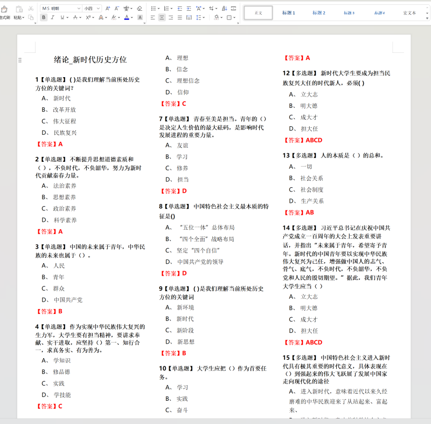Apply strikethrough formatting
The width and height of the screenshot is (431, 424).
(74, 18)
